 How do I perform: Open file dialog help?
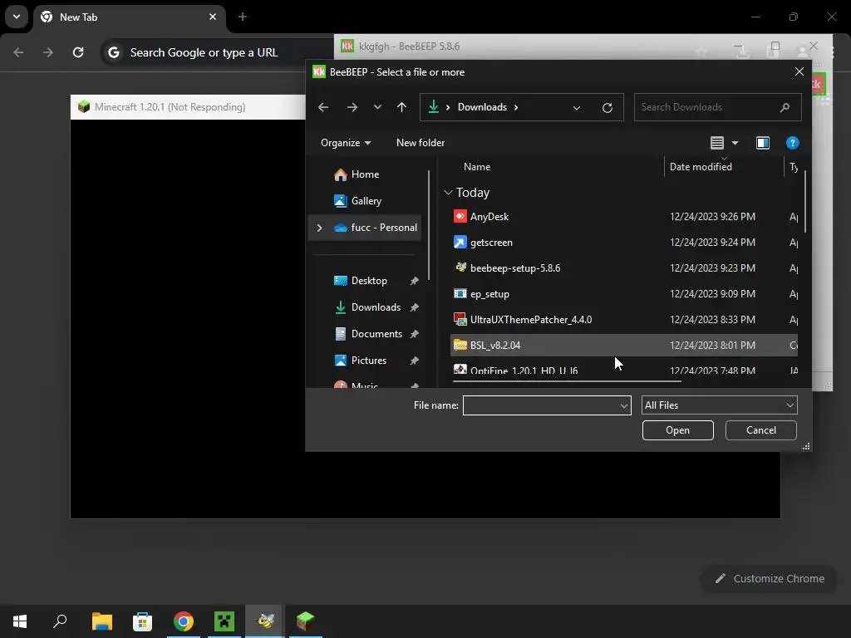(x=792, y=143)
